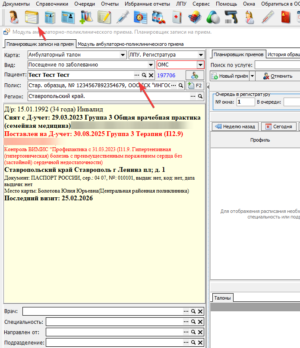
Task: Expand the ЛПУ. Регистратура dropdown
Action: pyautogui.click(x=201, y=55)
